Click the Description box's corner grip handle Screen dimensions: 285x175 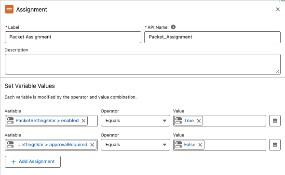coord(277,72)
